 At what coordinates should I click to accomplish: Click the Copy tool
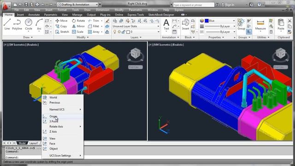click(61, 26)
